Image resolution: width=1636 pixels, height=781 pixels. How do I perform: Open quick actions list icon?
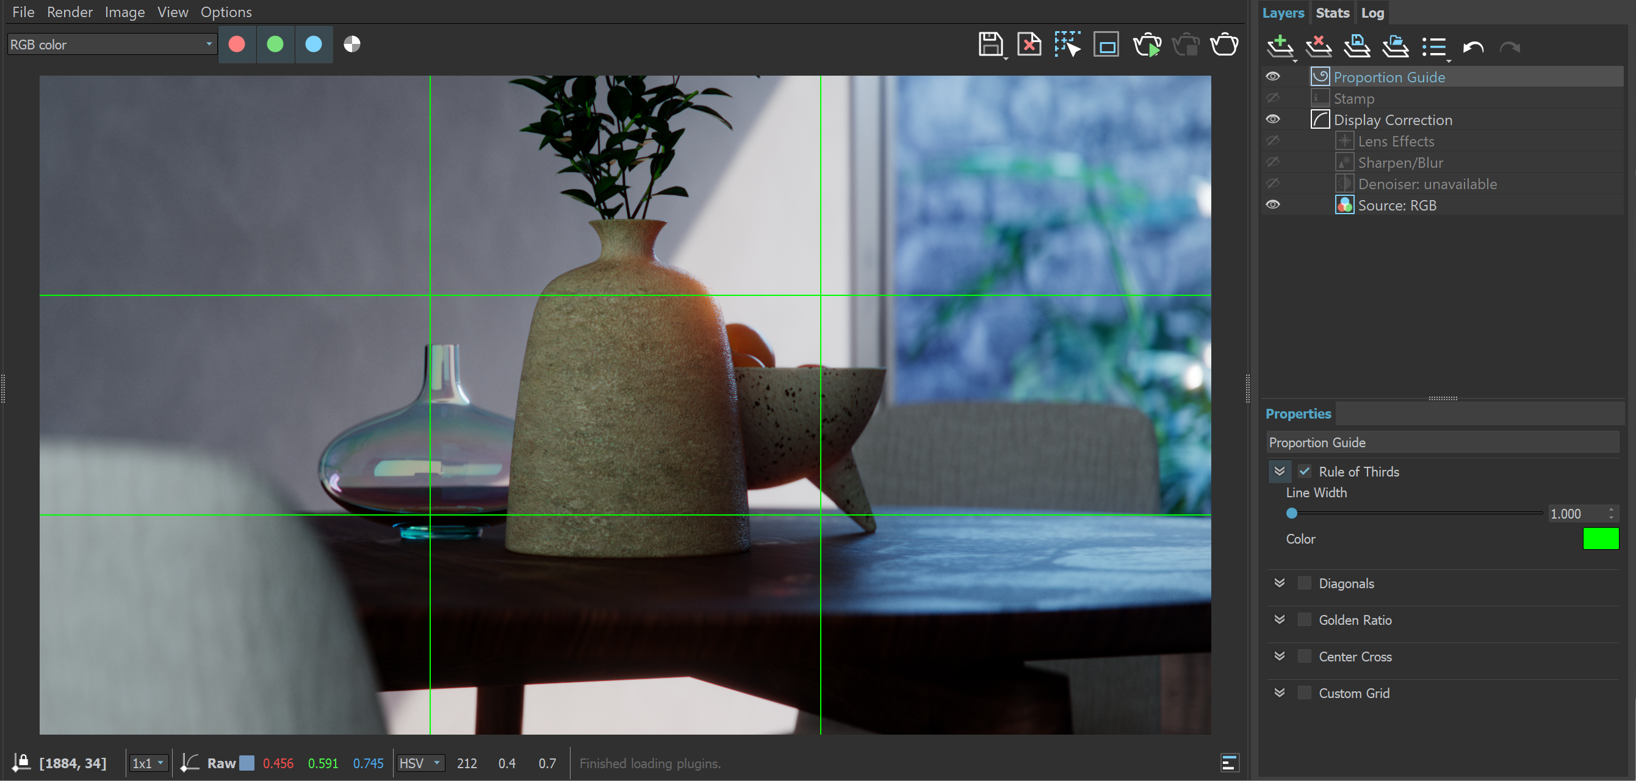[1435, 47]
